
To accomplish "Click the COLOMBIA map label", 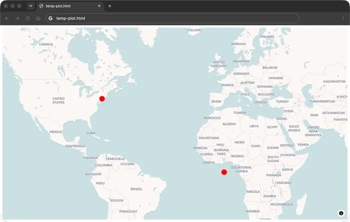I will [x=104, y=165].
